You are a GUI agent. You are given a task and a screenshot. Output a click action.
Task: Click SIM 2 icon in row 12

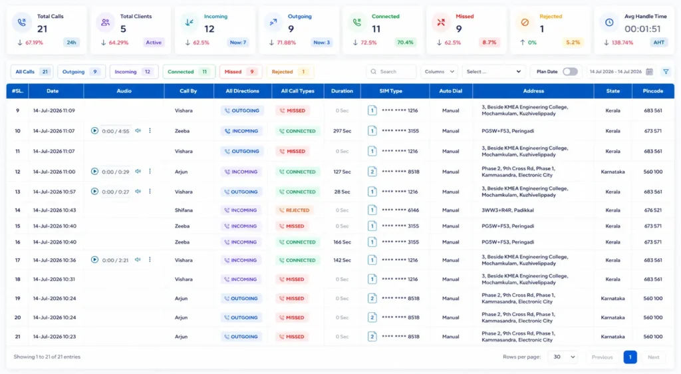[372, 172]
